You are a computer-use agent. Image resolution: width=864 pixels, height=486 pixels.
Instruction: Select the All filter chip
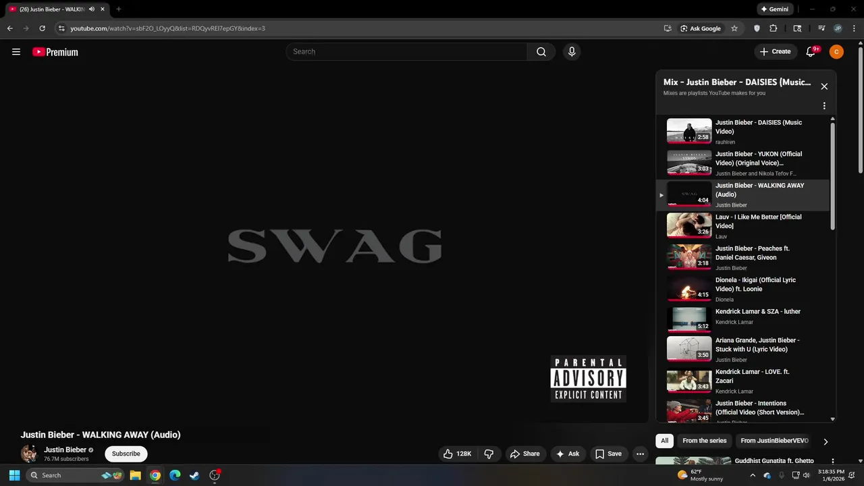[664, 441]
